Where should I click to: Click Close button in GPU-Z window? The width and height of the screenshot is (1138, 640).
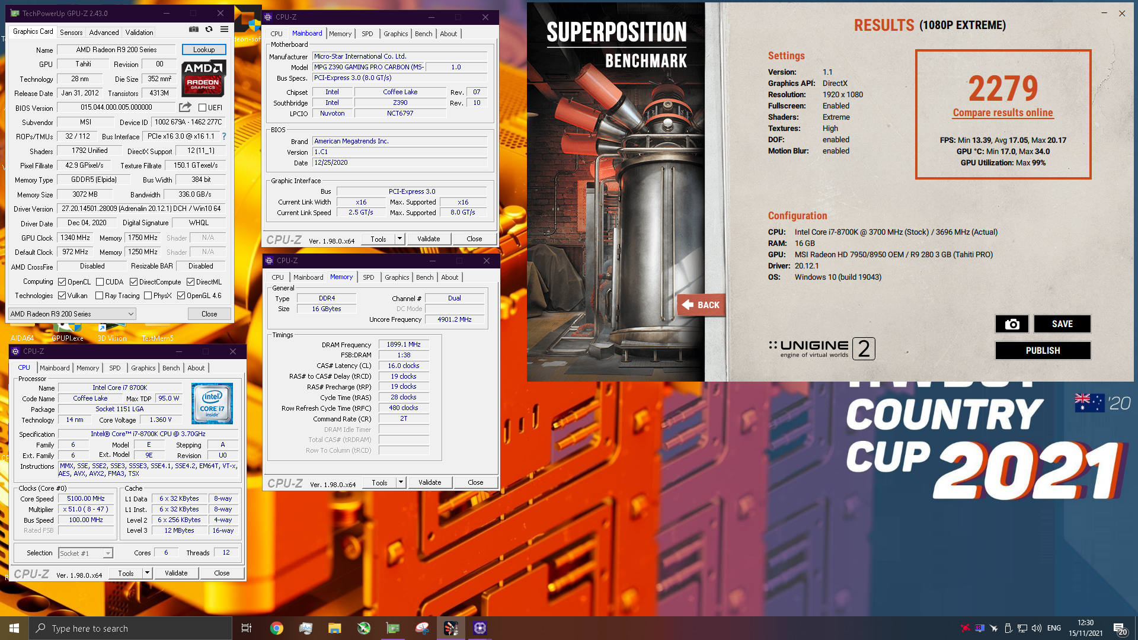pyautogui.click(x=209, y=314)
